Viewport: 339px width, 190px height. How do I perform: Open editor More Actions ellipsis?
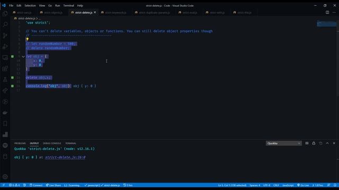334,13
